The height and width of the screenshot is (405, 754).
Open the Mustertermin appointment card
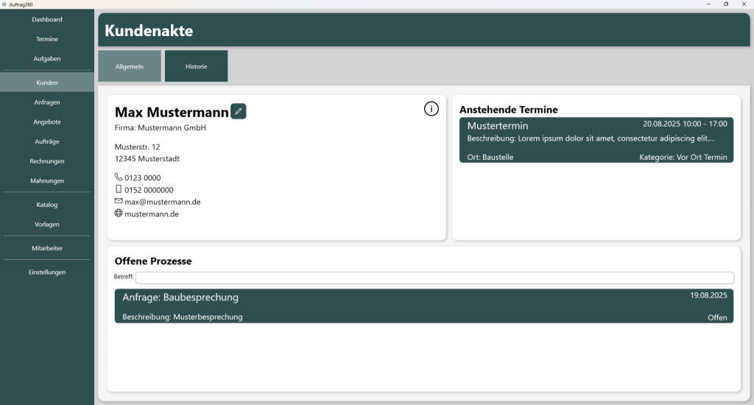click(x=596, y=141)
